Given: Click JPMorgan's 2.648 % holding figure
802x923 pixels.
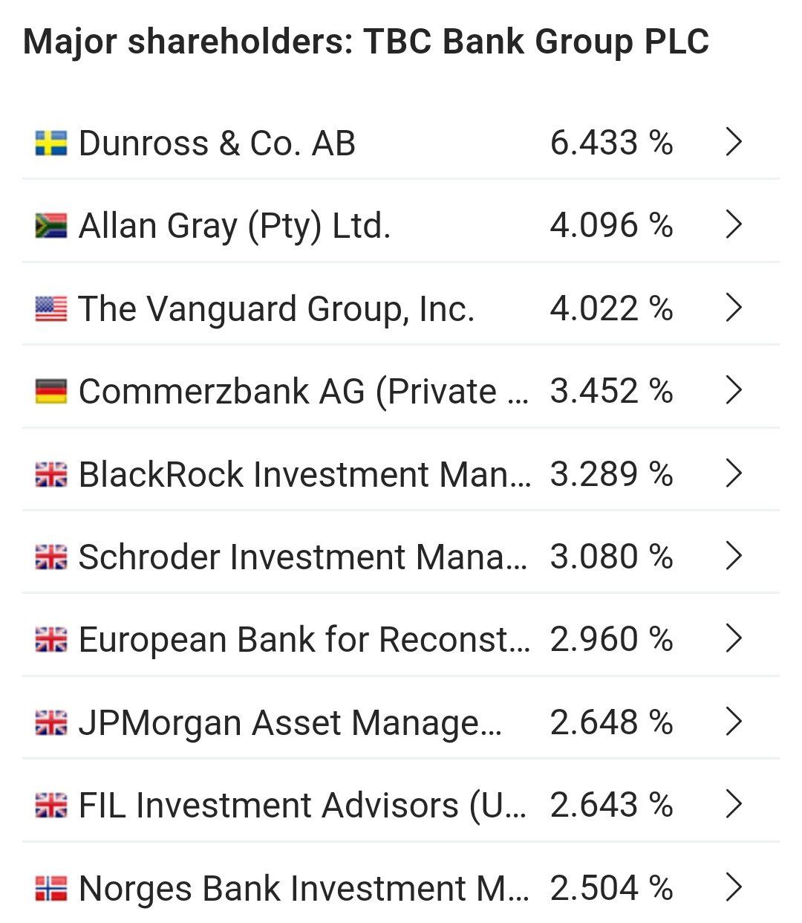Looking at the screenshot, I should coord(611,722).
